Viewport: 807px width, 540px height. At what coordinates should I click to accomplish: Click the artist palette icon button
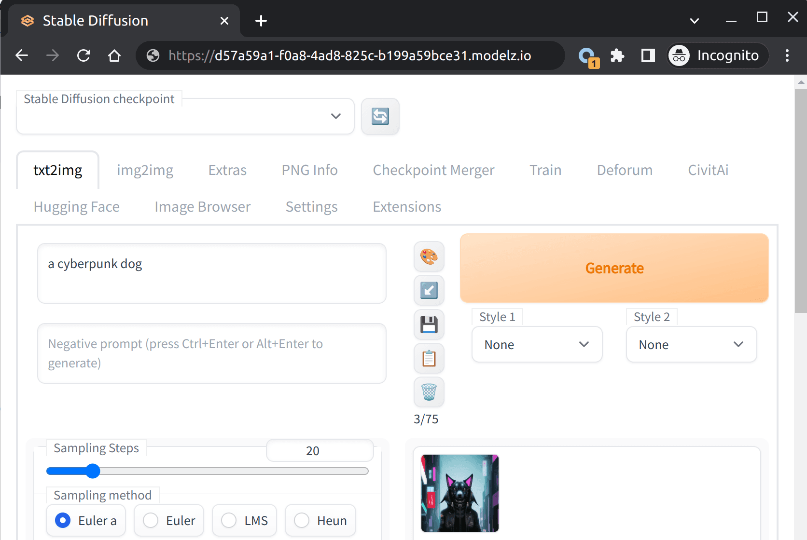[x=429, y=256]
